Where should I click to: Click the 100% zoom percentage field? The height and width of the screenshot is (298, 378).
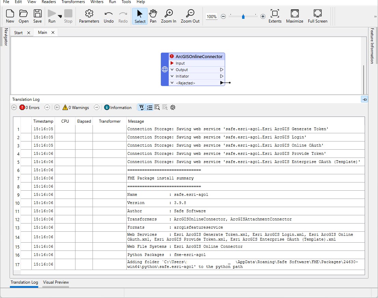click(211, 16)
